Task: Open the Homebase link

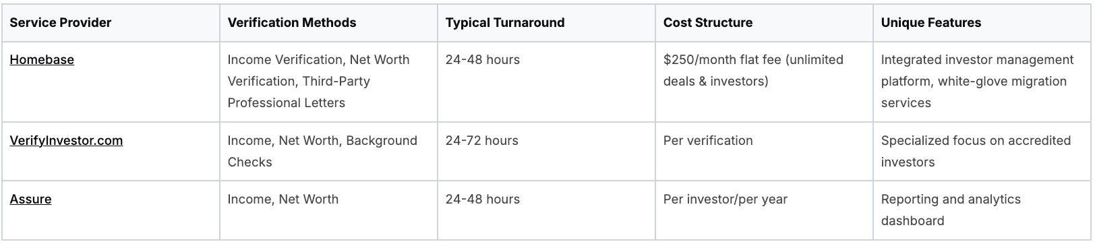Action: click(42, 59)
